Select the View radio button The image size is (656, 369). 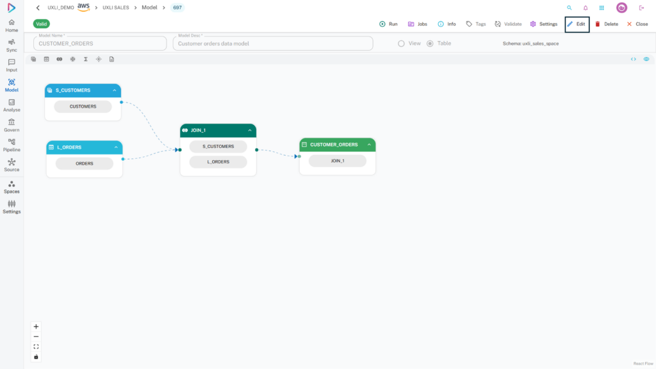(x=401, y=44)
